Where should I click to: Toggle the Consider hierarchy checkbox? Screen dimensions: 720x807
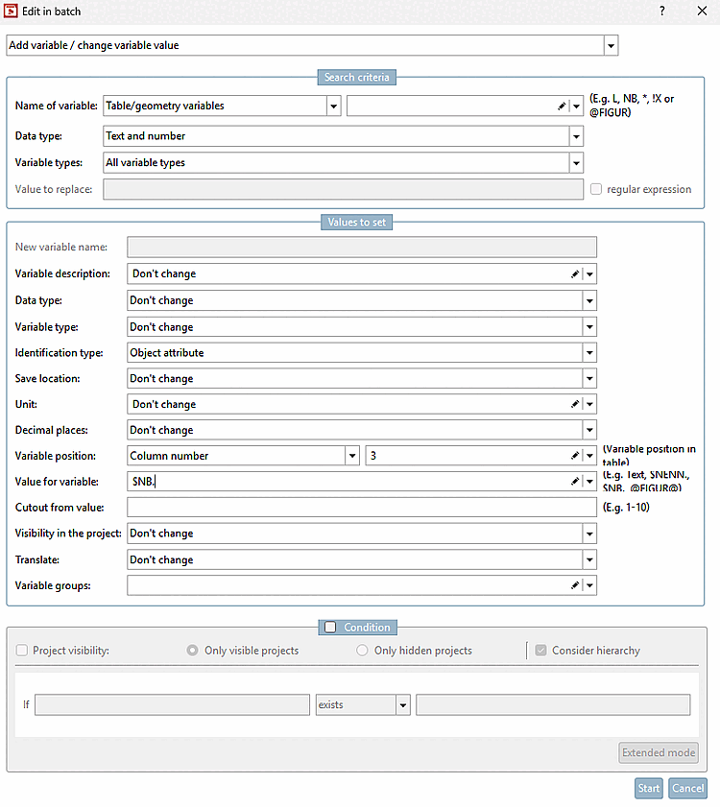(x=540, y=651)
